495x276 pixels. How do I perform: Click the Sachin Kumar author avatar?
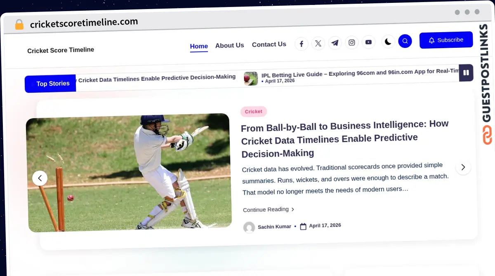pos(249,227)
